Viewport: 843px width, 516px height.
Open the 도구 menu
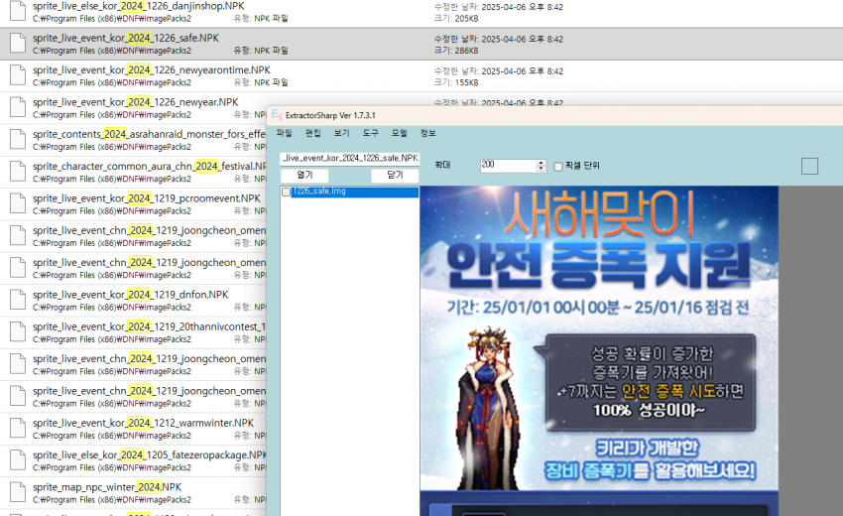pyautogui.click(x=370, y=133)
